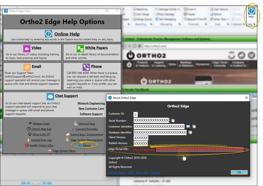Image resolution: width=263 pixels, height=186 pixels.
Task: Open the Shortcut Keys link
Action: tap(86, 123)
